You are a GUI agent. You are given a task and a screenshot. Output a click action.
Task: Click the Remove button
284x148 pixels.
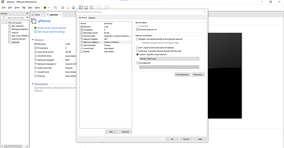tap(125, 132)
